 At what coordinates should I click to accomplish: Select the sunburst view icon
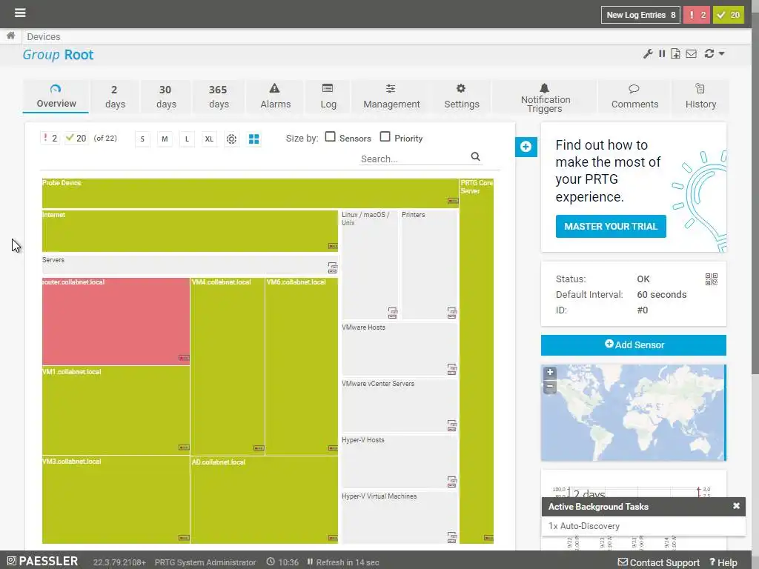click(231, 139)
